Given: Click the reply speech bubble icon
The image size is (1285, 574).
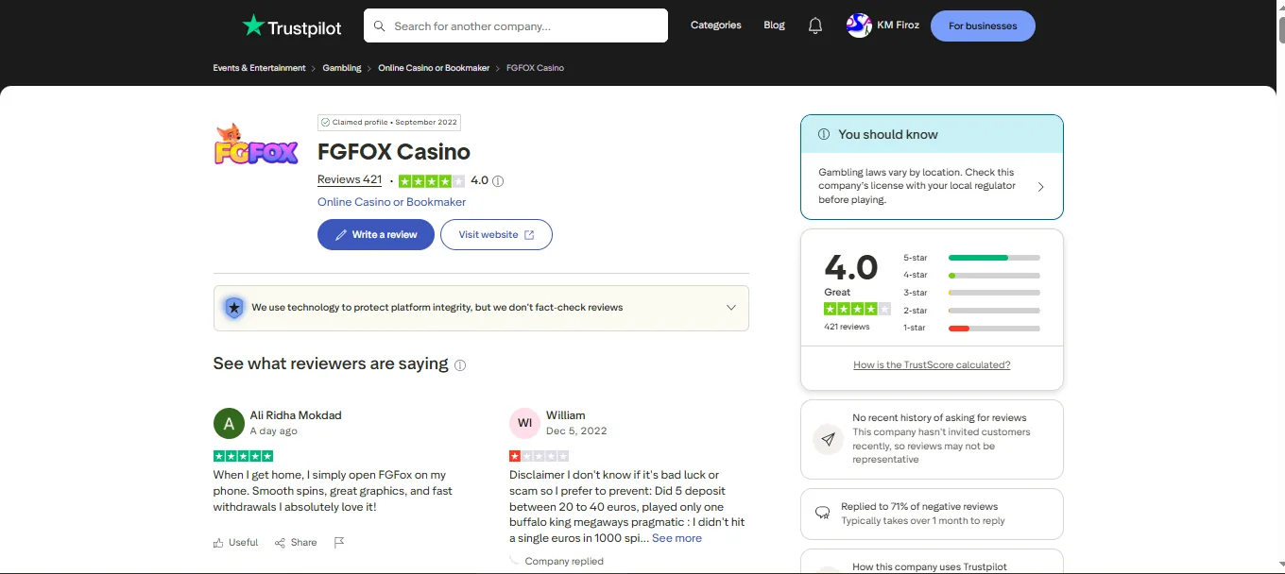Looking at the screenshot, I should tap(822, 514).
